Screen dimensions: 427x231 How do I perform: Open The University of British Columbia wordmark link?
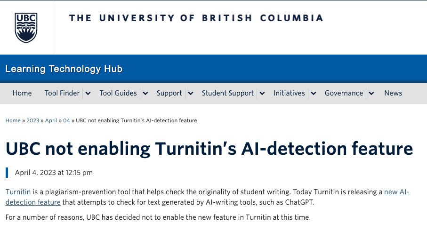click(196, 18)
